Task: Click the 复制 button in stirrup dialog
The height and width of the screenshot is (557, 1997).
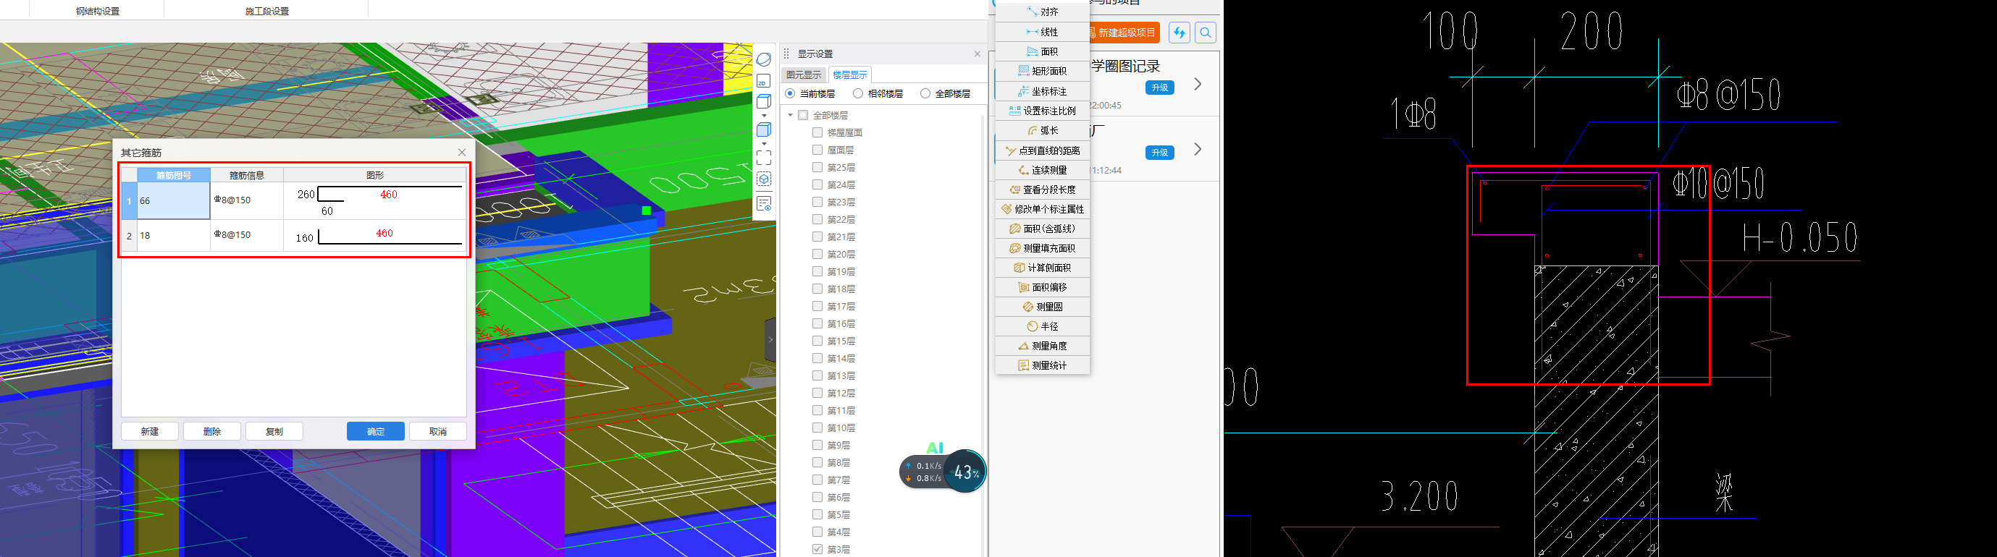Action: click(x=274, y=432)
